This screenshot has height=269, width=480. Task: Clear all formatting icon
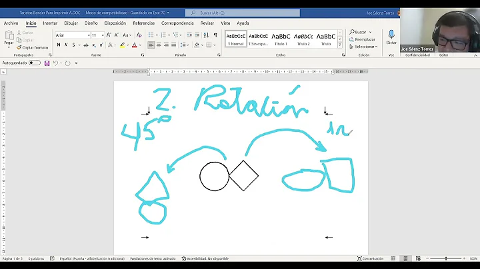(x=139, y=35)
